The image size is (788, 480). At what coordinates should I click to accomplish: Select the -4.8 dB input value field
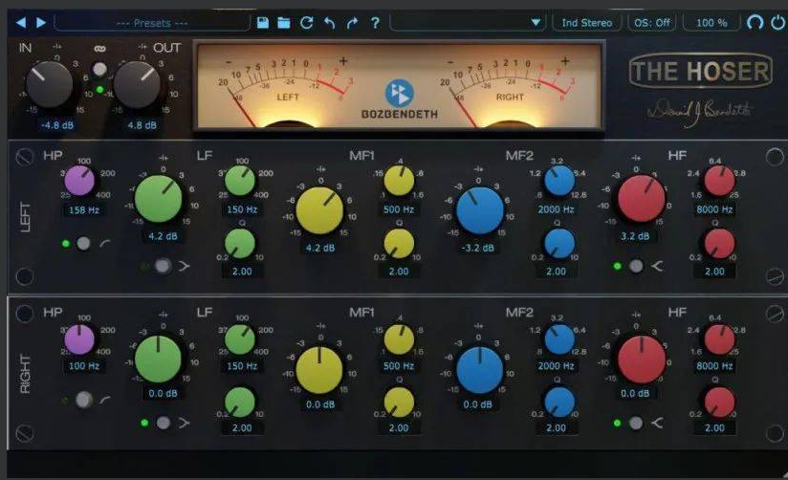56,125
